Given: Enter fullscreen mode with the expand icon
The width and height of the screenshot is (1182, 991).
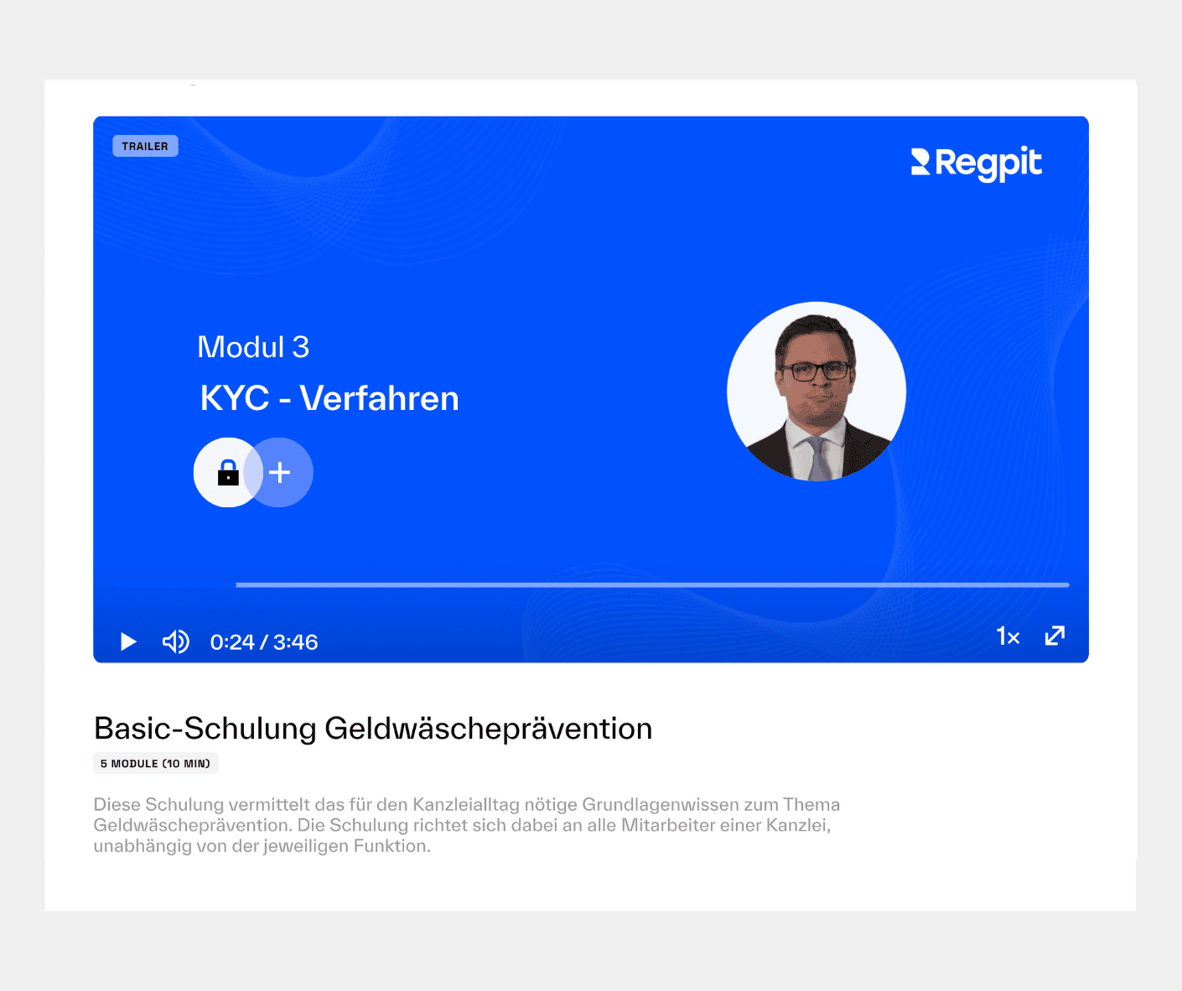Looking at the screenshot, I should click(x=1055, y=636).
